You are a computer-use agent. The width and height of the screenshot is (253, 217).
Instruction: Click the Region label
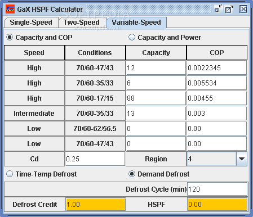coord(156,159)
